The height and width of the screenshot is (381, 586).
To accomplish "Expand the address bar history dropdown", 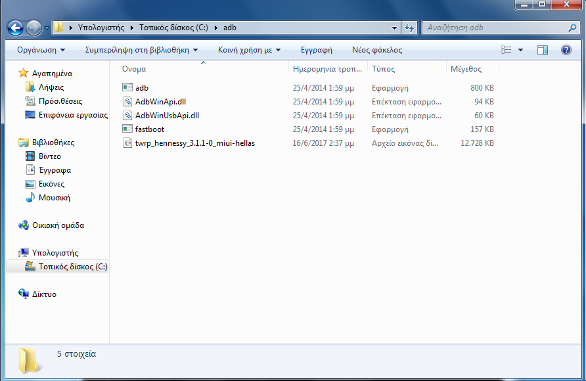I will [x=394, y=28].
